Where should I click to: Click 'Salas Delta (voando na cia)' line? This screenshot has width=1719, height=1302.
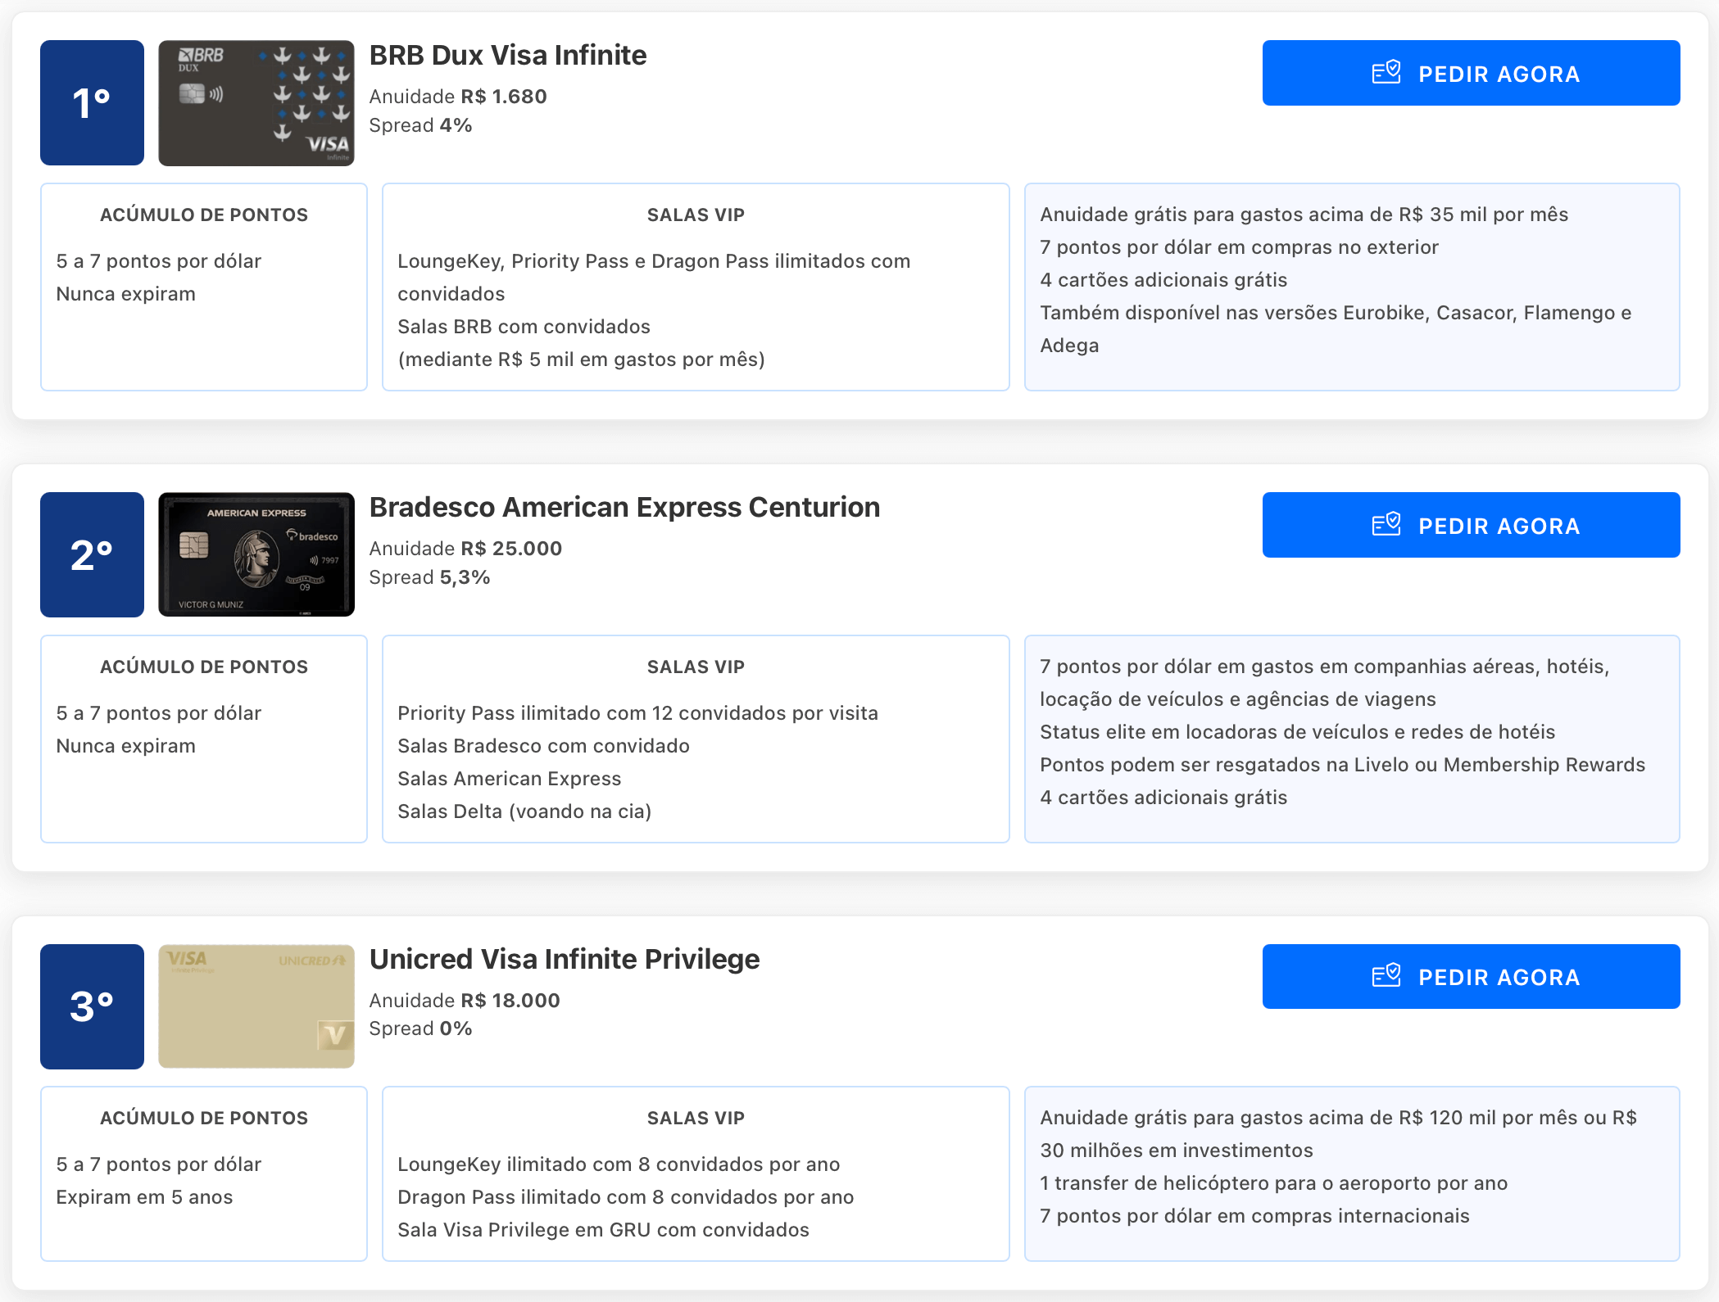(524, 811)
